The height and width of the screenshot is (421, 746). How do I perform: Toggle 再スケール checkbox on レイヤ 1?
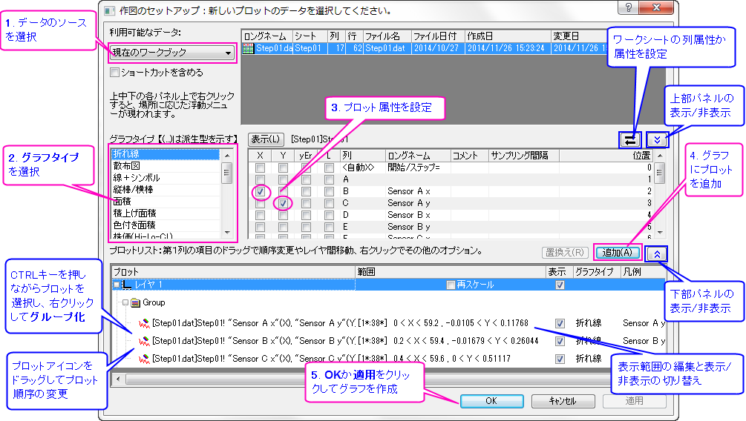click(x=451, y=285)
